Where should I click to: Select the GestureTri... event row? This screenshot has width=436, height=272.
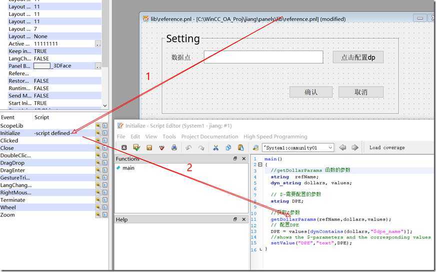click(x=54, y=177)
